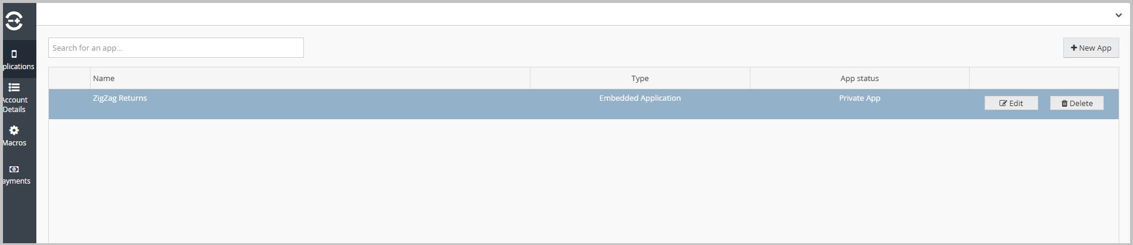
Task: Sort by the Type column header
Action: tap(640, 78)
